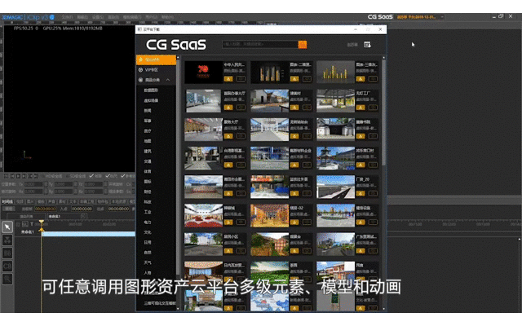Click the image icon left of the T icon

tap(25, 224)
